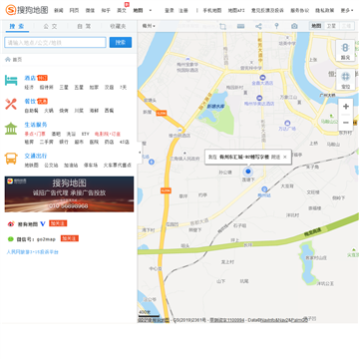The image size is (359, 359).
Task: Zoom in with the plus button
Action: click(x=346, y=107)
